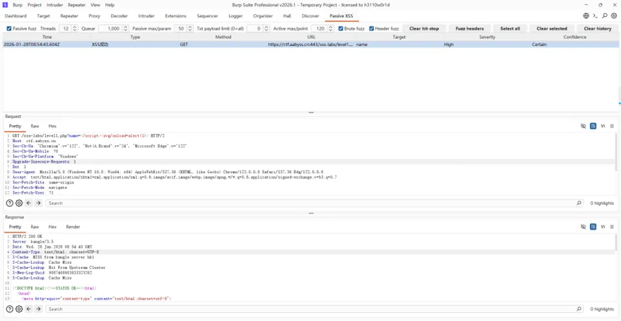621x321 pixels.
Task: Open the Response Render view
Action: click(x=73, y=227)
